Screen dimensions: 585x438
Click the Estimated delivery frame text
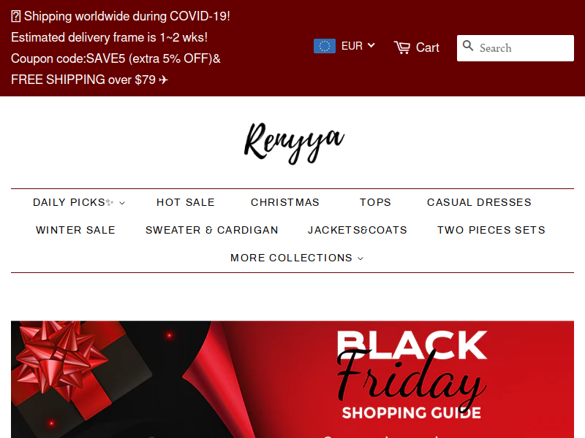coord(109,38)
